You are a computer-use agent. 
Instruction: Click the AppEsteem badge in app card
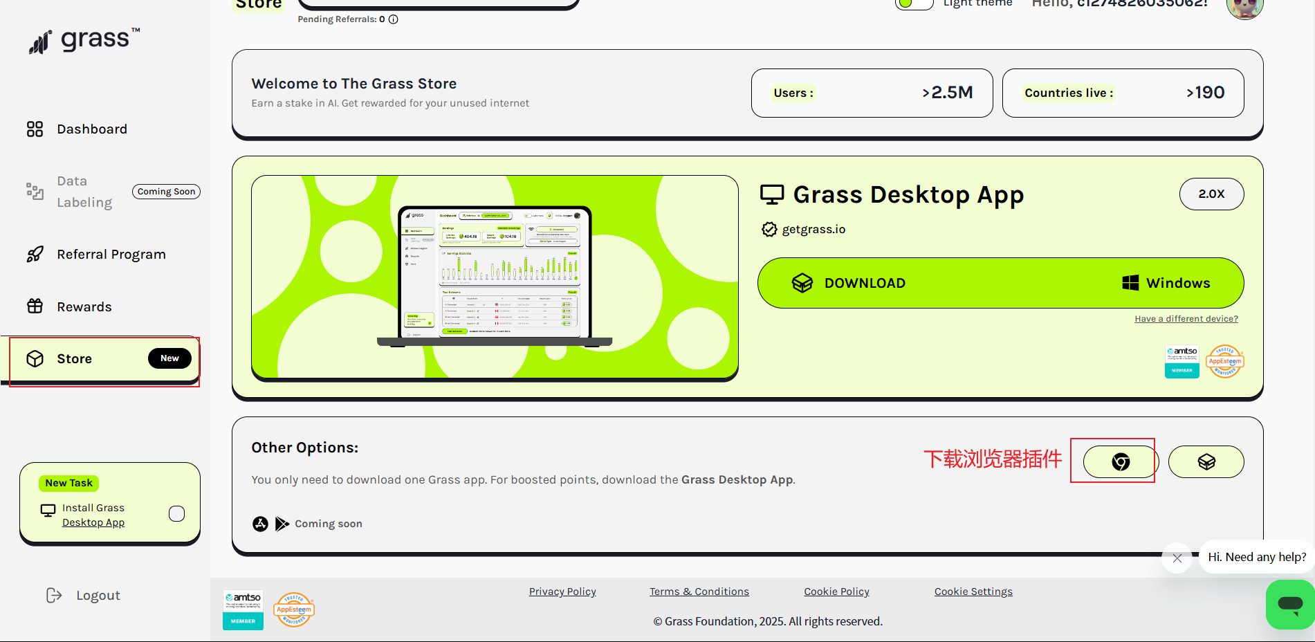pos(1225,361)
